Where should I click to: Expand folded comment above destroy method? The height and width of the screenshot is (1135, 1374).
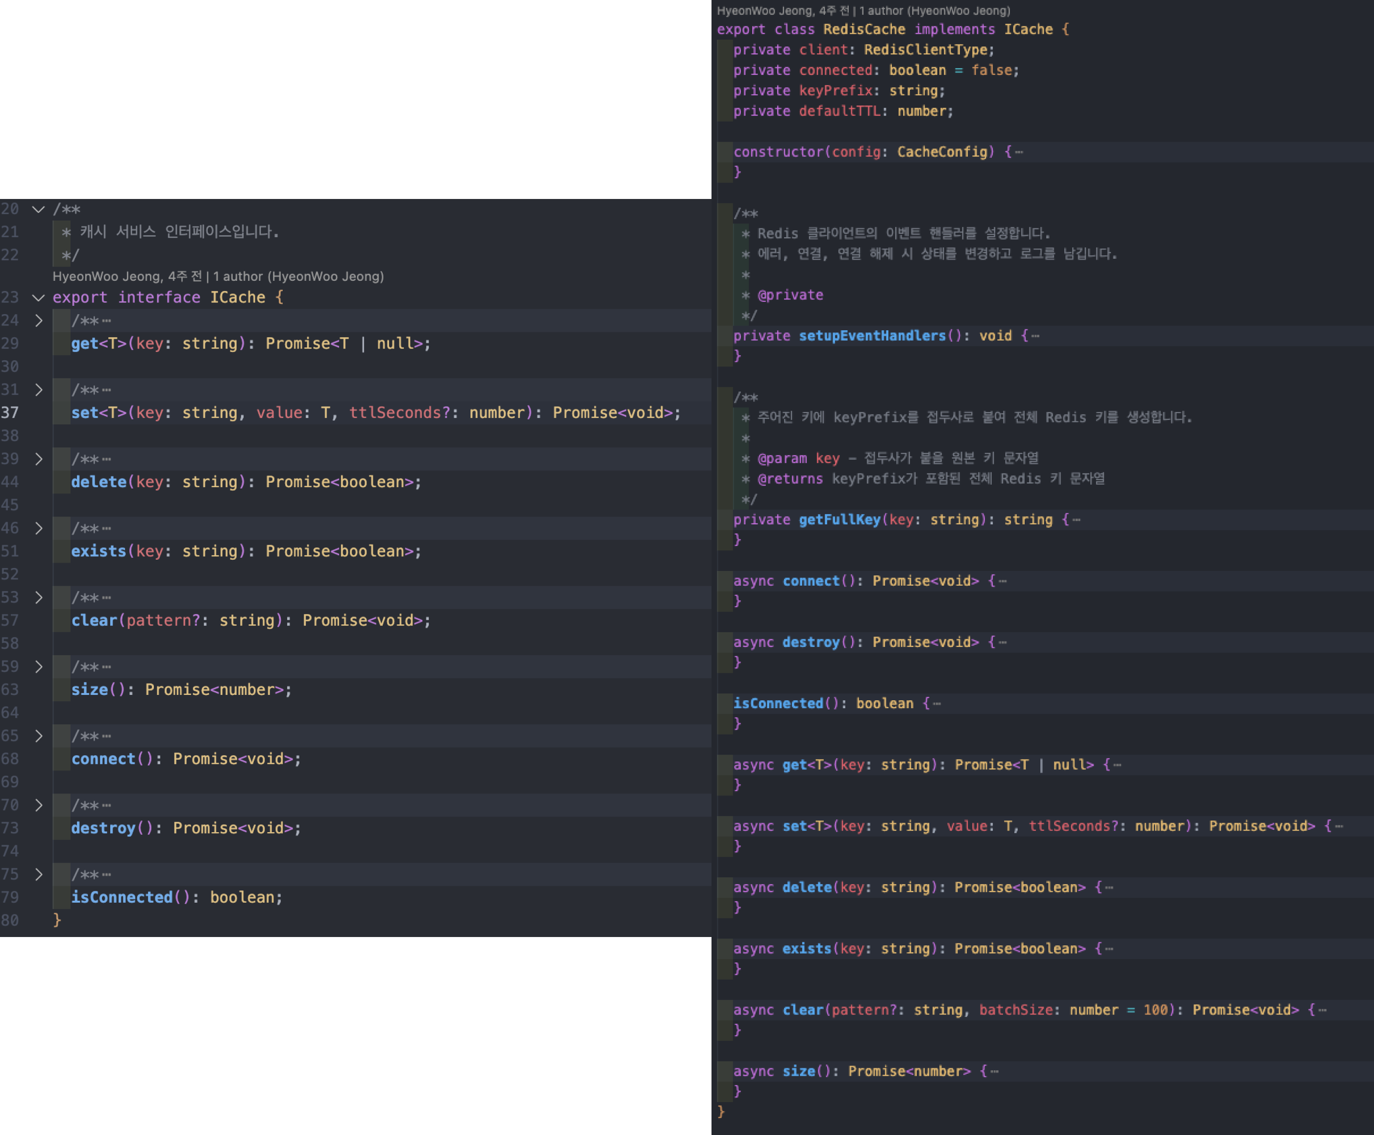(39, 806)
